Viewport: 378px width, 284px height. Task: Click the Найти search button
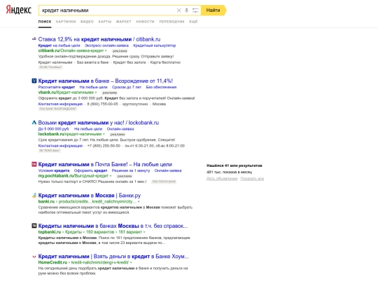213,11
